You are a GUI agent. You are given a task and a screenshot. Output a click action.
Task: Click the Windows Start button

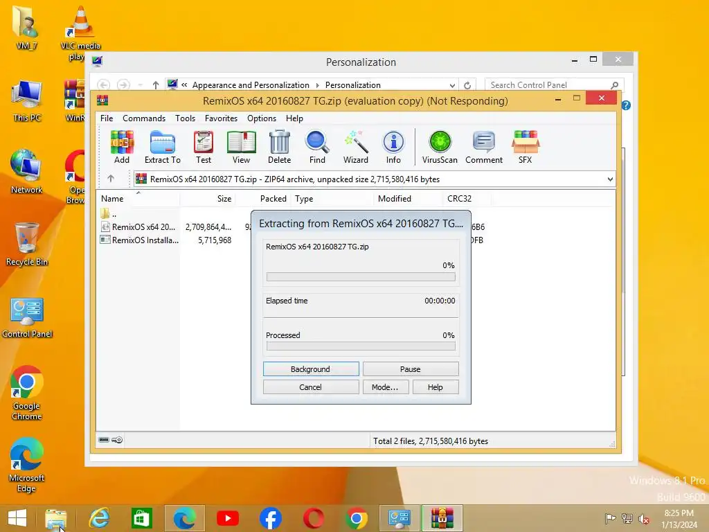click(x=17, y=518)
